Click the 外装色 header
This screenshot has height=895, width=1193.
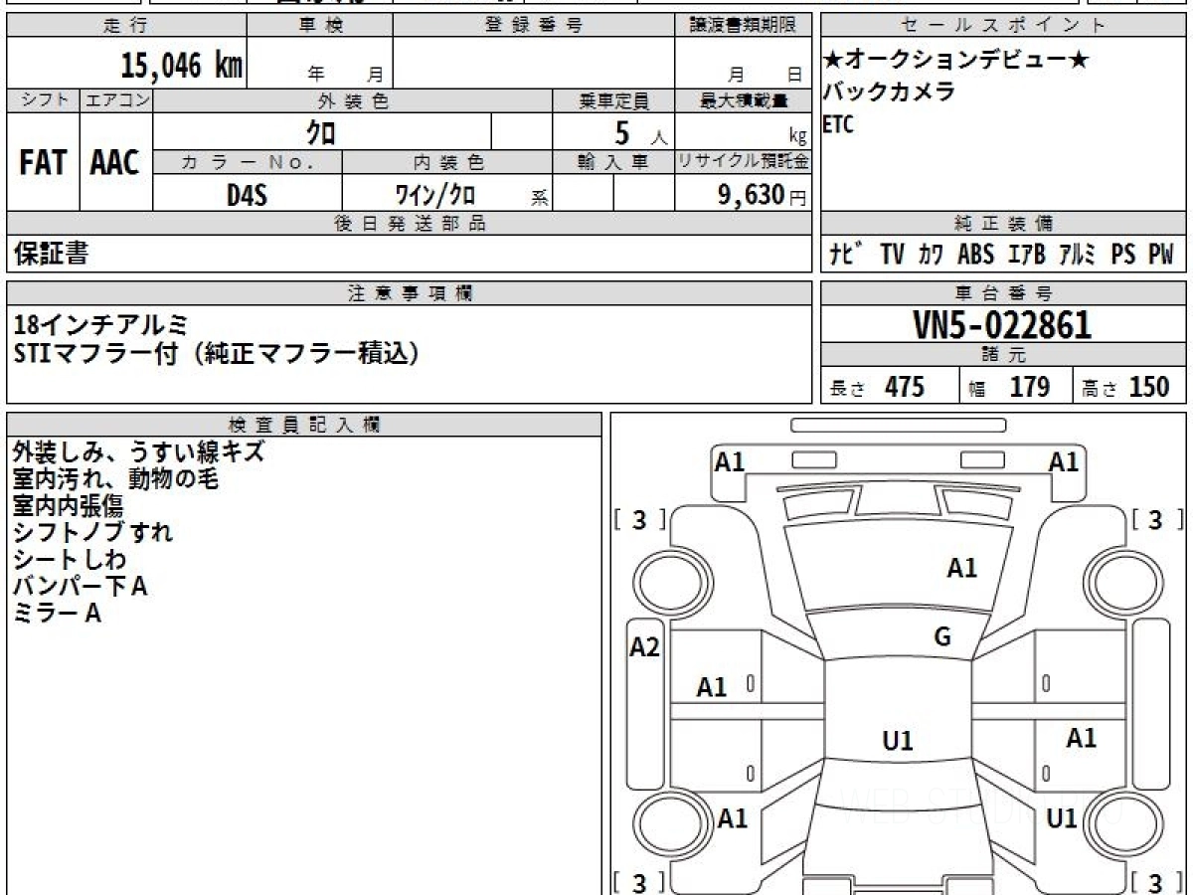[x=353, y=100]
